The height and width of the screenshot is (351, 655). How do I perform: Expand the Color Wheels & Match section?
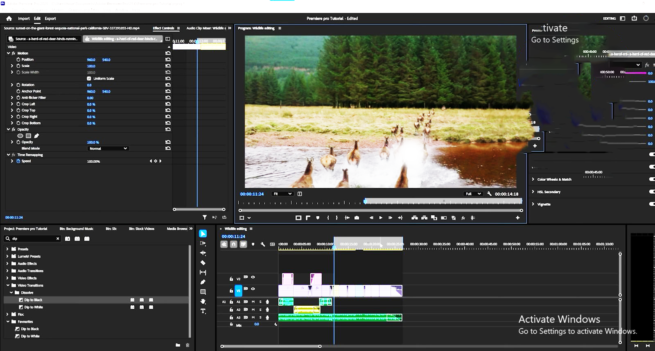coord(533,179)
